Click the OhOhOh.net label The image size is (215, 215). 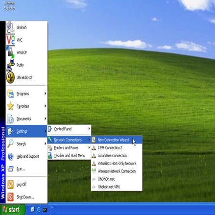click(106, 179)
